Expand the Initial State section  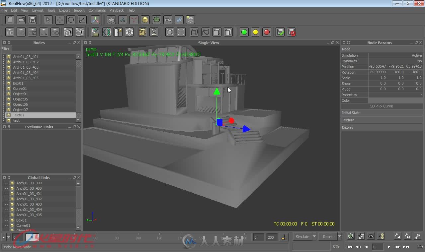pyautogui.click(x=382, y=113)
